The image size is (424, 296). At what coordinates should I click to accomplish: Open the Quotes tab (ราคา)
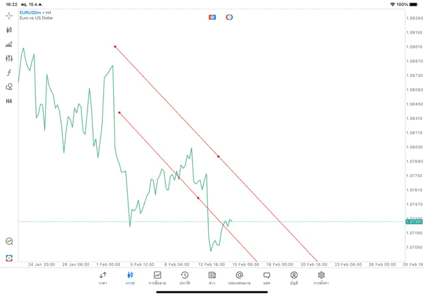[x=103, y=277]
